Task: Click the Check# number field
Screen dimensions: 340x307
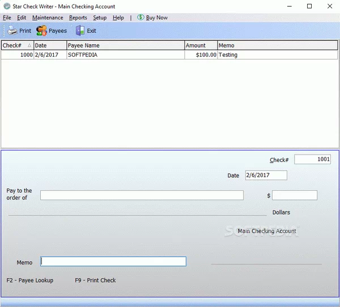Action: (312, 160)
